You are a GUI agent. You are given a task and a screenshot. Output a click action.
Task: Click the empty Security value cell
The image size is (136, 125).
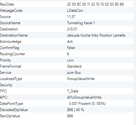click(100, 85)
